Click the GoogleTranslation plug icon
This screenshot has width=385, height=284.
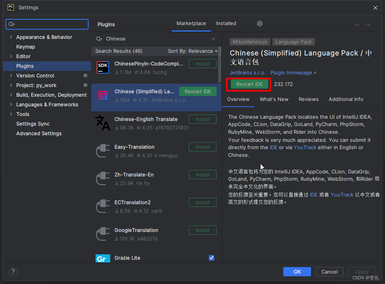103,234
